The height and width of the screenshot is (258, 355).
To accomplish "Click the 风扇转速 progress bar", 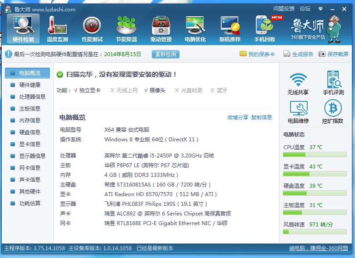I will click(315, 232).
